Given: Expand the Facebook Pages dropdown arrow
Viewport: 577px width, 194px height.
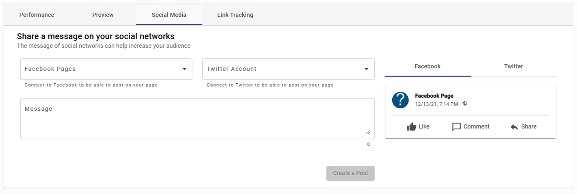Looking at the screenshot, I should tap(184, 69).
